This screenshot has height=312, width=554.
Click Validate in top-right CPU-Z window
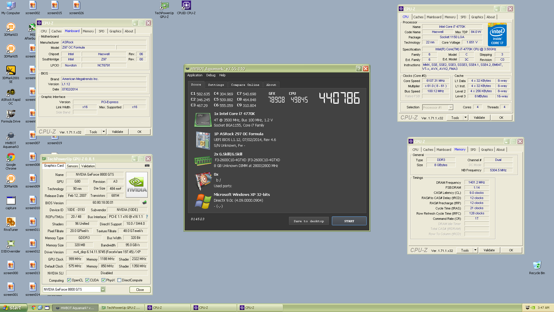pos(479,118)
